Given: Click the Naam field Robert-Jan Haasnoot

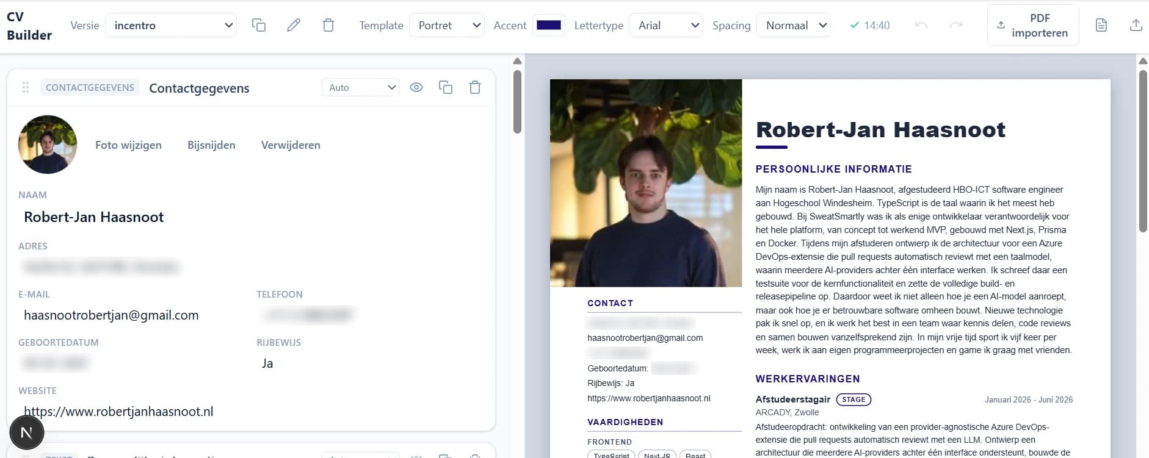Looking at the screenshot, I should [x=251, y=217].
